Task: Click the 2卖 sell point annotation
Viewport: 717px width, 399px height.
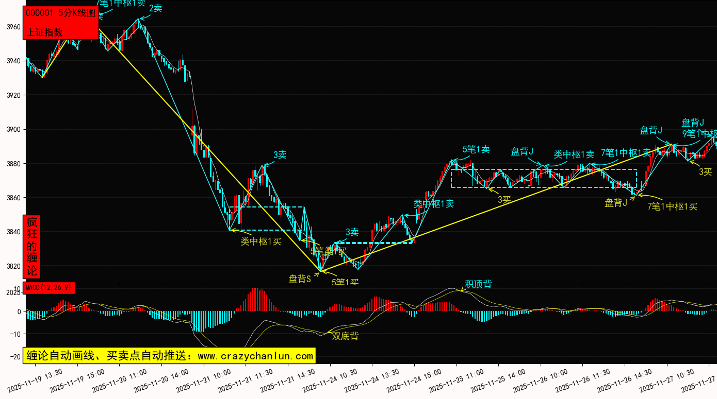Action: click(155, 8)
